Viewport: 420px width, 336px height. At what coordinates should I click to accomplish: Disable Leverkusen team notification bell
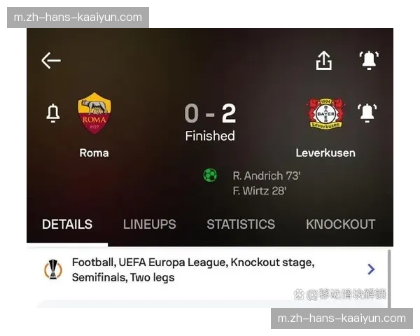click(367, 113)
